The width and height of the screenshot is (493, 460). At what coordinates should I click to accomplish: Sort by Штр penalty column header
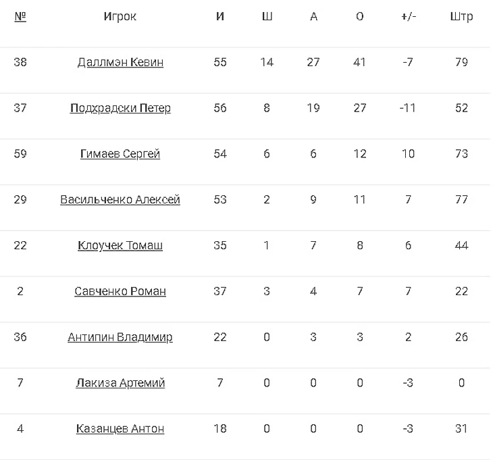tap(461, 17)
